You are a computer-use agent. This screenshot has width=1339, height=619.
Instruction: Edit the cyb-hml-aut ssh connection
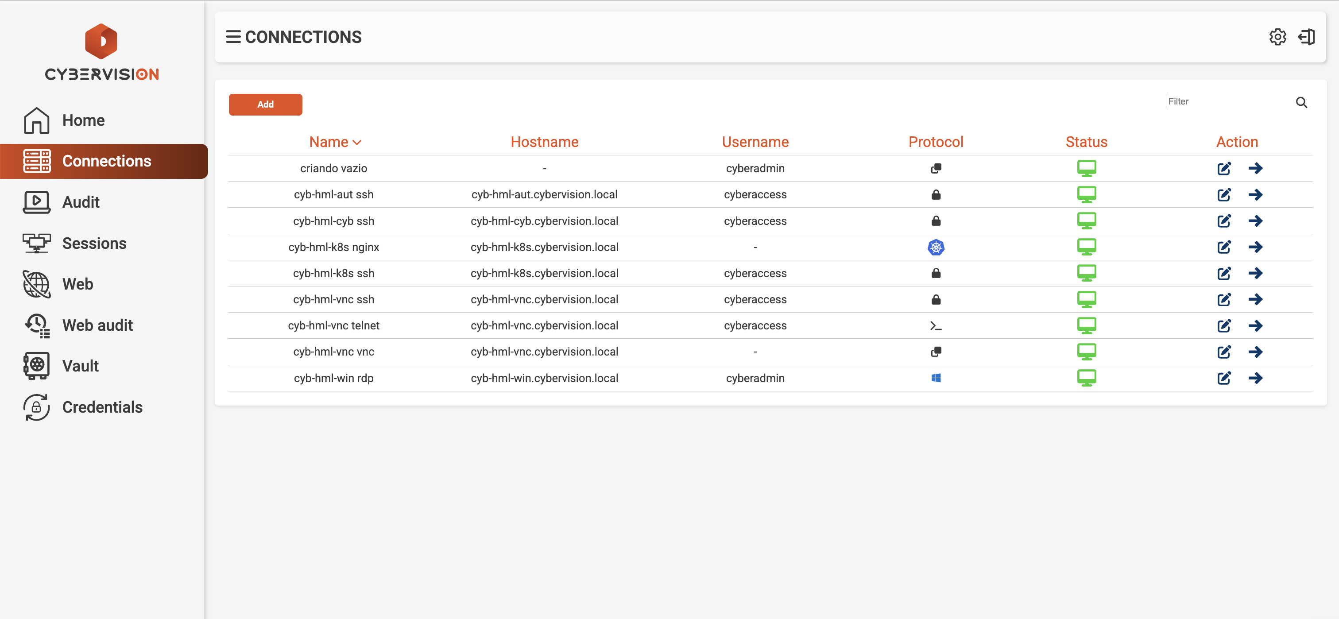(x=1223, y=195)
